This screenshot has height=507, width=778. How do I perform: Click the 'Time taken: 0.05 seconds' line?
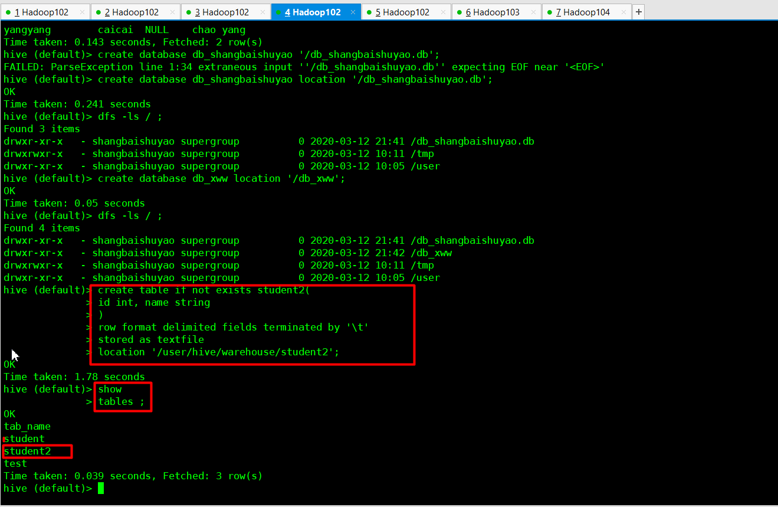[74, 203]
